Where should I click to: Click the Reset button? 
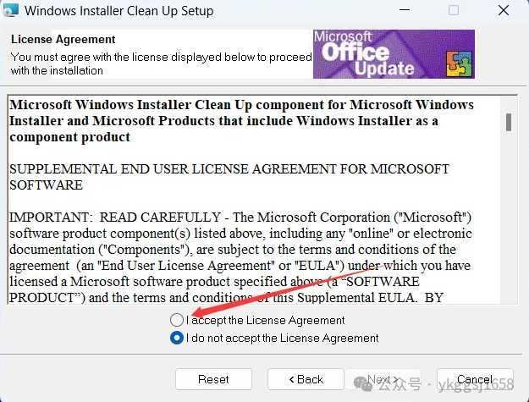(213, 379)
